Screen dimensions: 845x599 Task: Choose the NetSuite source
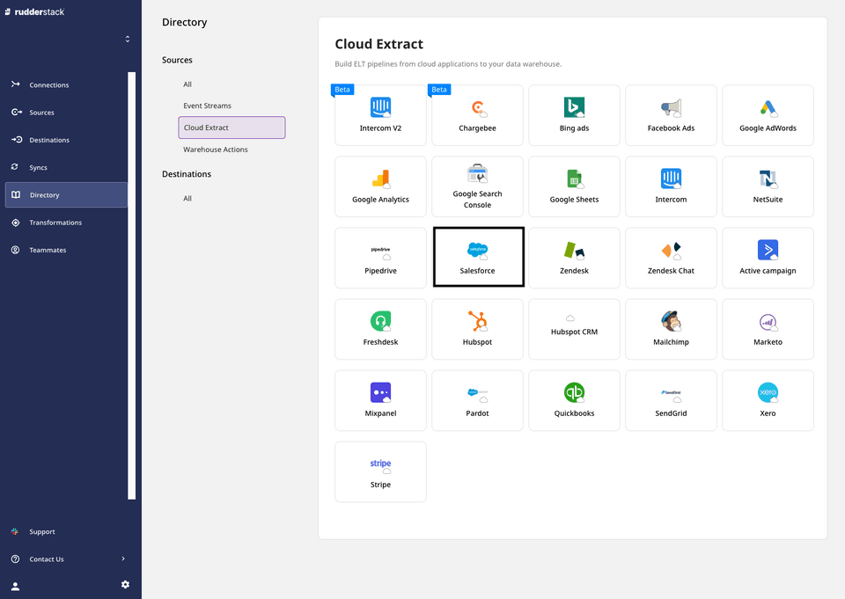tap(768, 186)
